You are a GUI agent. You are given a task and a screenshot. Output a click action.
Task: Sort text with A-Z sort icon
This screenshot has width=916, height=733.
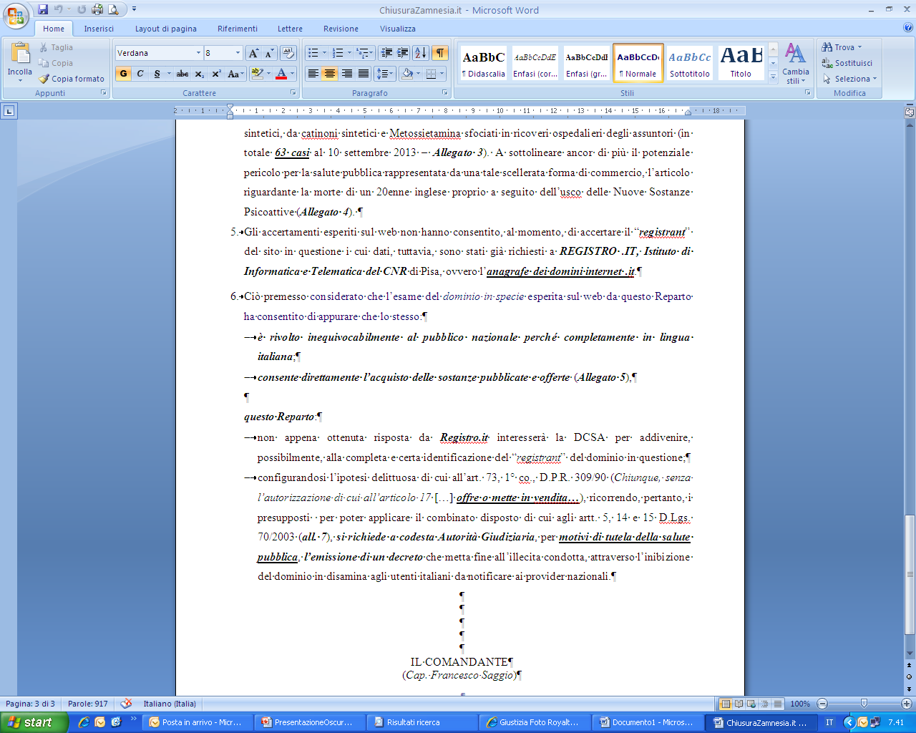click(421, 53)
